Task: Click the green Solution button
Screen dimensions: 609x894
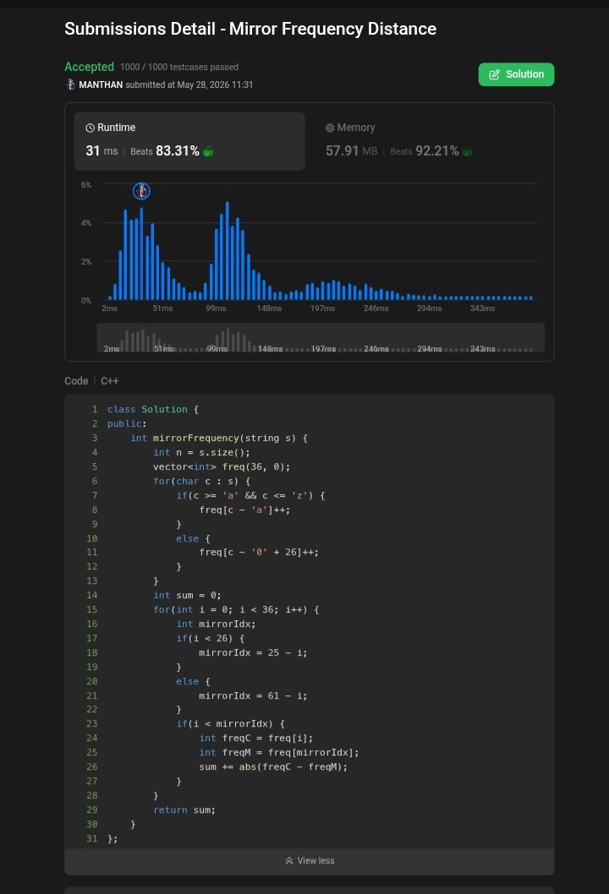Action: tap(516, 74)
